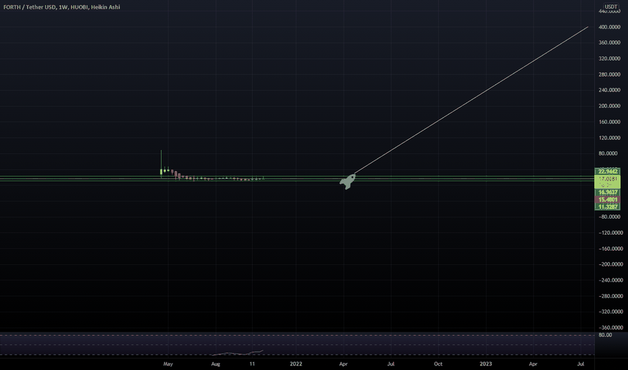Click the −320.0000 price axis label

[x=610, y=311]
